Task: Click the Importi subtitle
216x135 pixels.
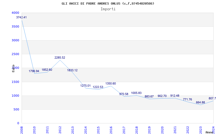Action: [108, 9]
